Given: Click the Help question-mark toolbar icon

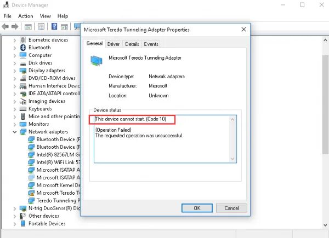Looking at the screenshot, I should coord(54,26).
